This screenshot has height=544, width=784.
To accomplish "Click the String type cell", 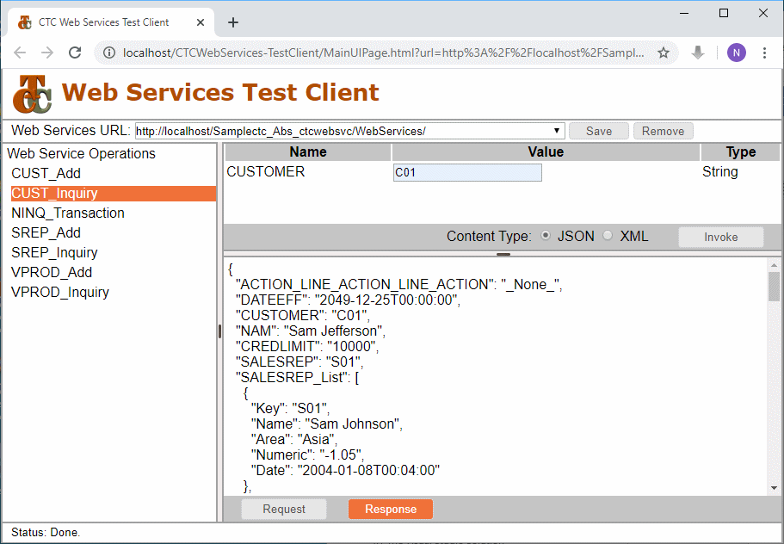I will coord(720,171).
